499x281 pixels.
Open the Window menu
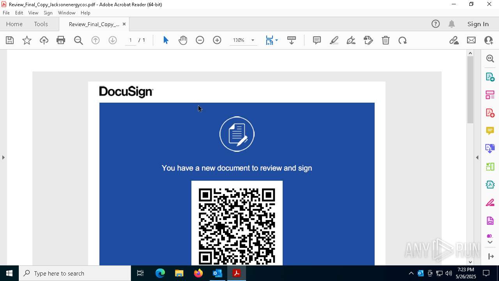click(x=67, y=13)
